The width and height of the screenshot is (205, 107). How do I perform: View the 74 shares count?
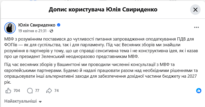pos(56,91)
